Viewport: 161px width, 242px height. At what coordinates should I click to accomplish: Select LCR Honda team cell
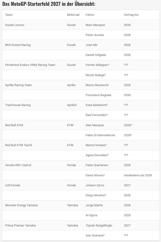point(12,185)
